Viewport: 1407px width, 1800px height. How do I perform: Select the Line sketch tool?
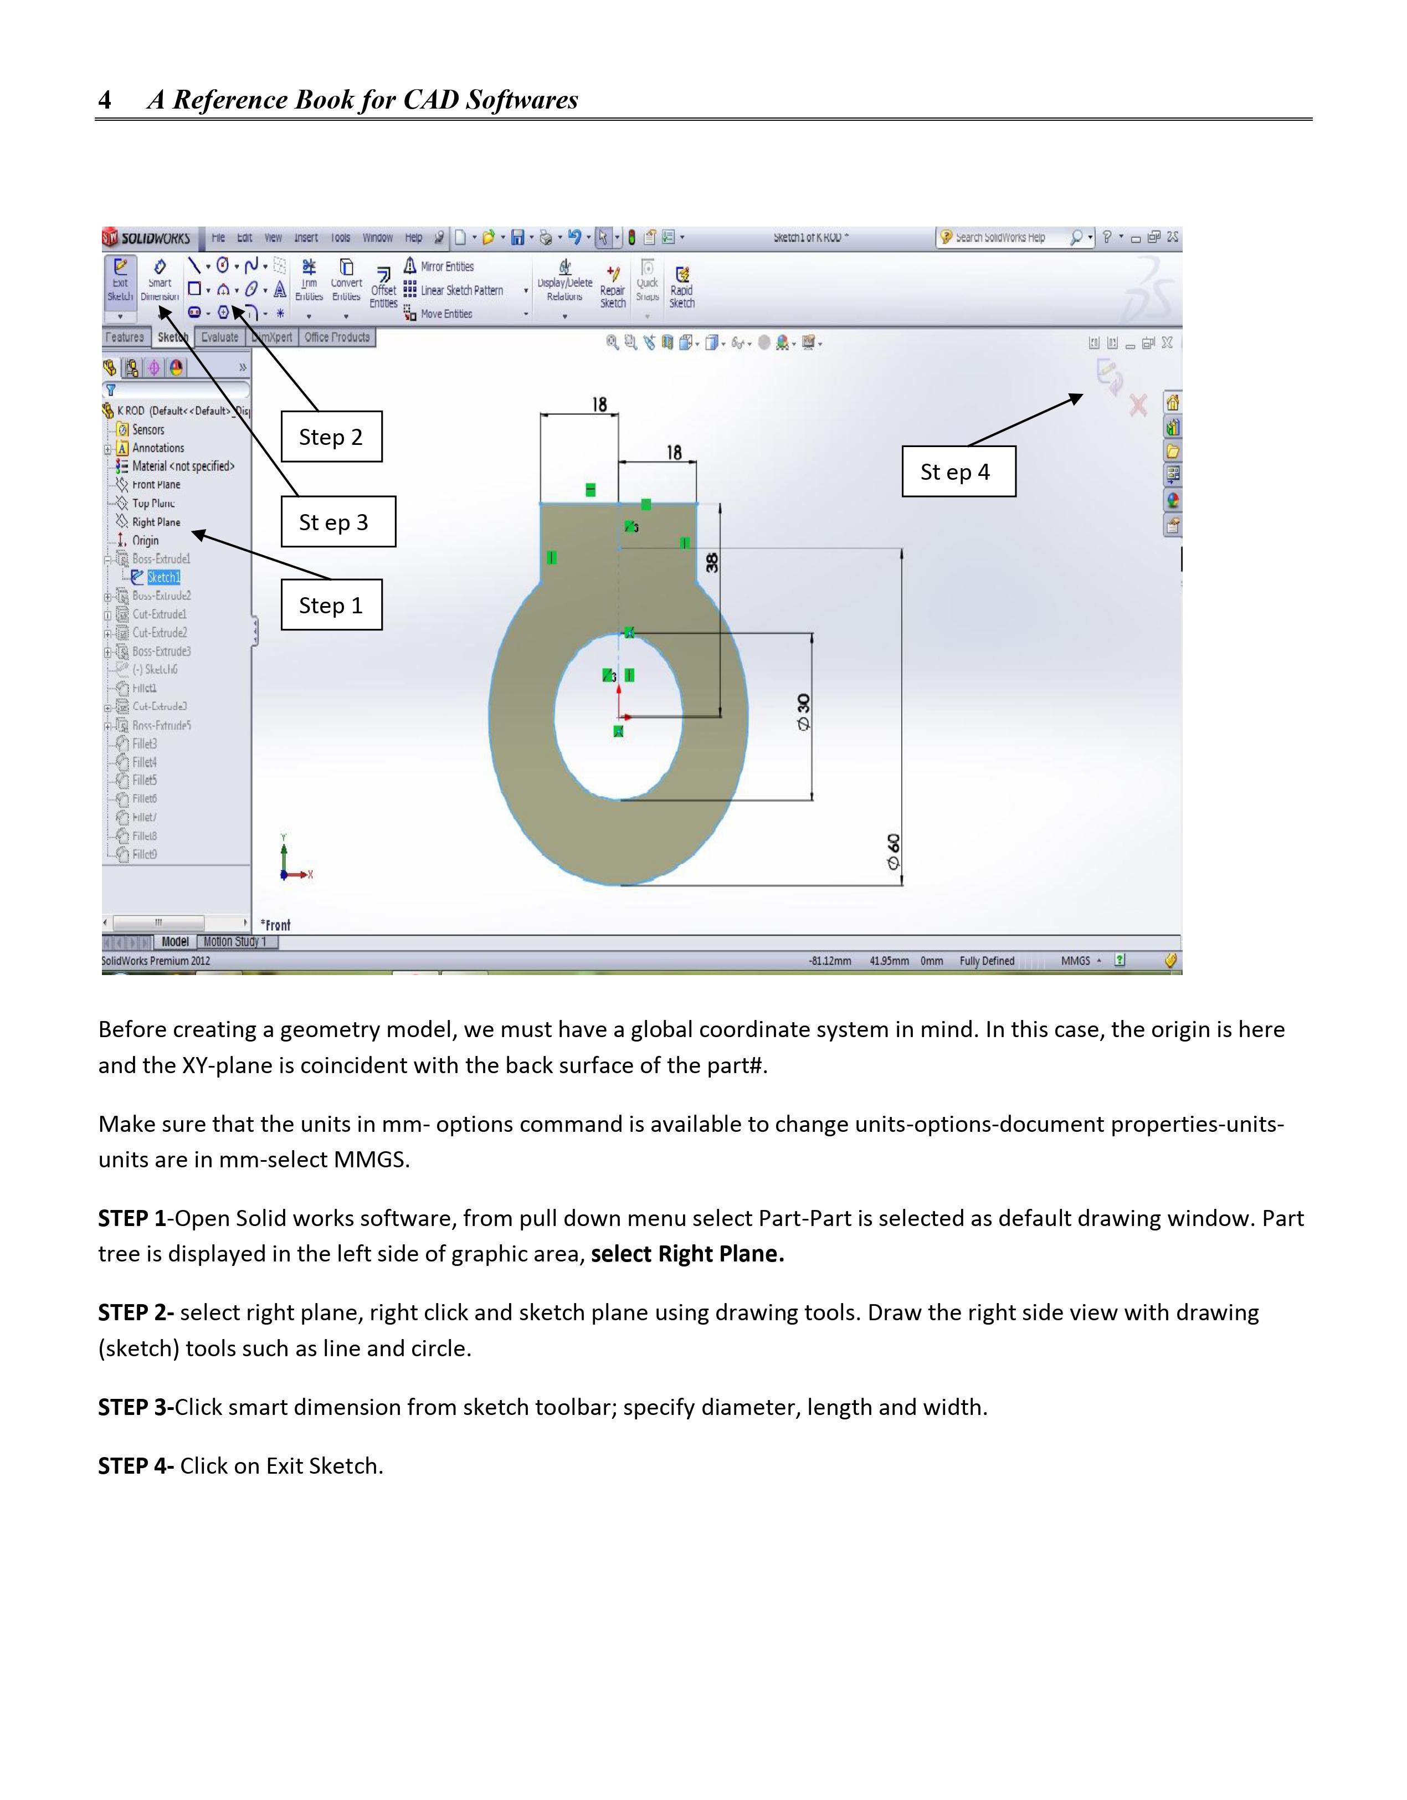pyautogui.click(x=194, y=265)
